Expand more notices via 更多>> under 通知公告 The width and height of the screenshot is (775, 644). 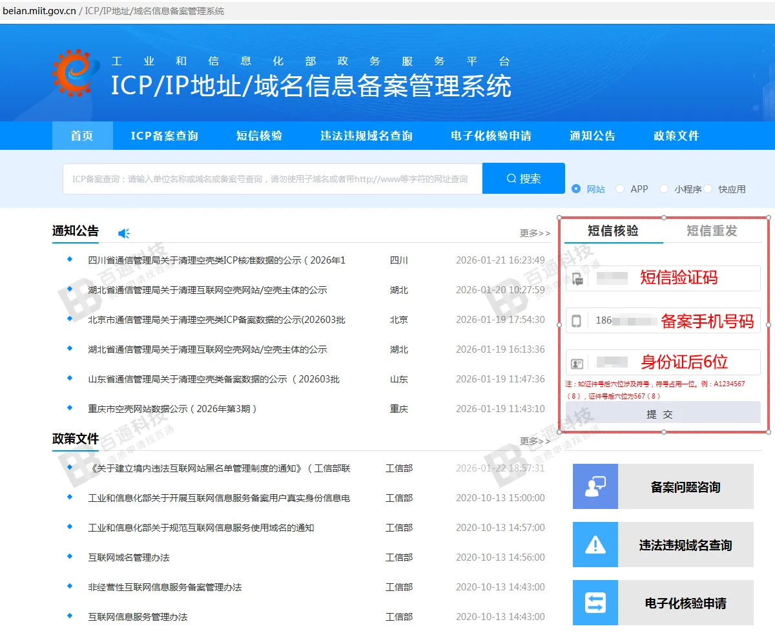[x=534, y=233]
